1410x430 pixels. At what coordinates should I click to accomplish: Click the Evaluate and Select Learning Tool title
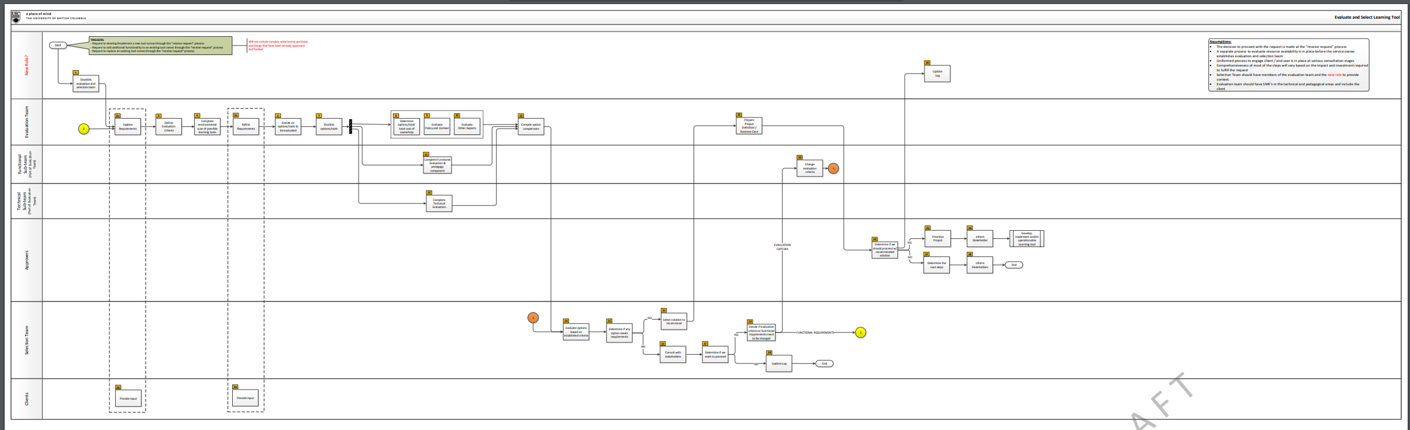1367,18
